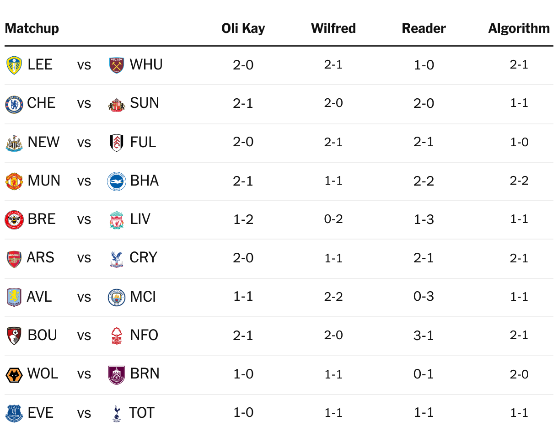
Task: Click the Chelsea club badge
Action: point(14,104)
